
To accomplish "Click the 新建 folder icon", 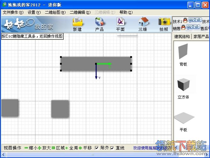I will (78, 22).
